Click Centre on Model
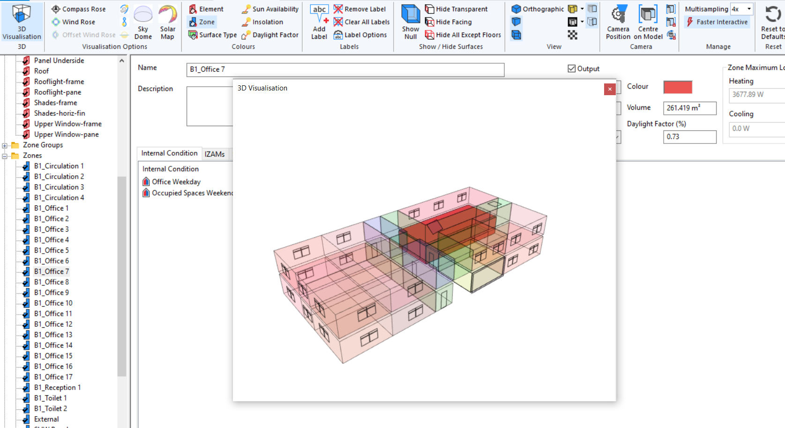The height and width of the screenshot is (428, 785). (x=648, y=23)
